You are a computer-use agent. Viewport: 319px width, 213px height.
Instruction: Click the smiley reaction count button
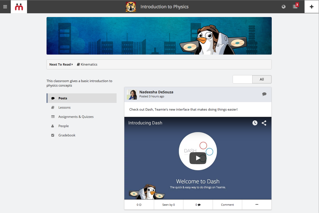[x=139, y=205]
